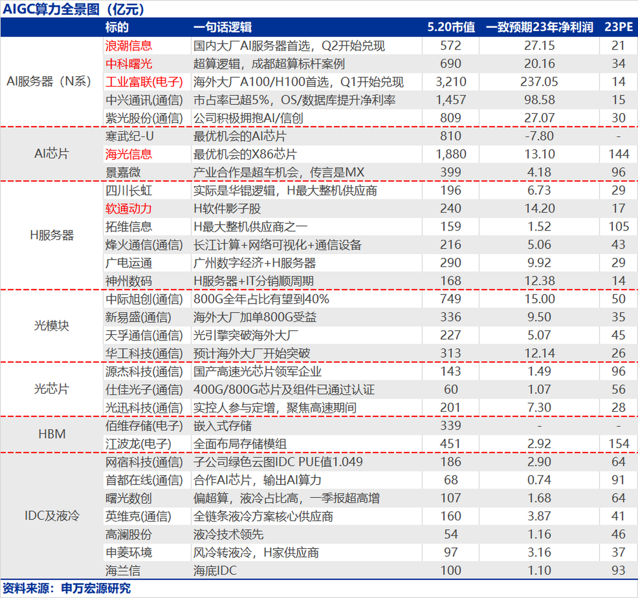Select the 国产高速光芯片领军企业 description
The height and width of the screenshot is (598, 638).
[x=258, y=371]
